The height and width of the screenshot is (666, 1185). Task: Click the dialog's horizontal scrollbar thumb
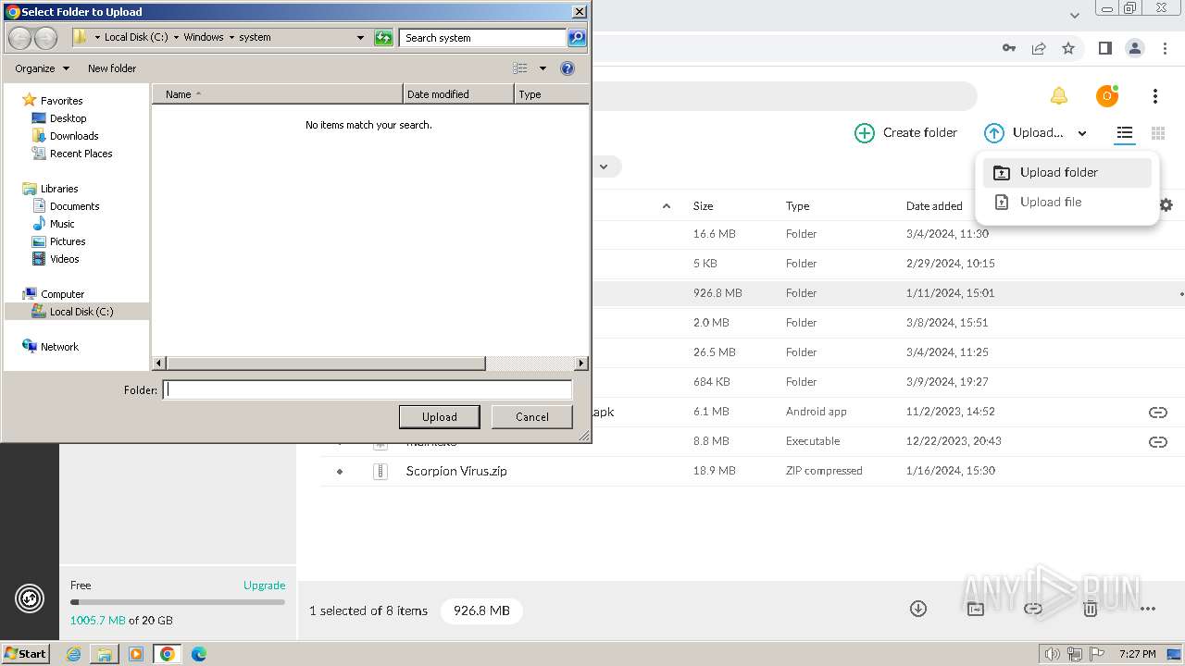tap(325, 364)
